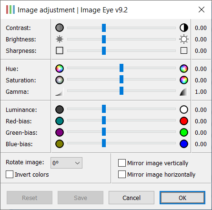212x210 pixels.
Task: Click the Sharpness slider handle
Action: [x=104, y=50]
